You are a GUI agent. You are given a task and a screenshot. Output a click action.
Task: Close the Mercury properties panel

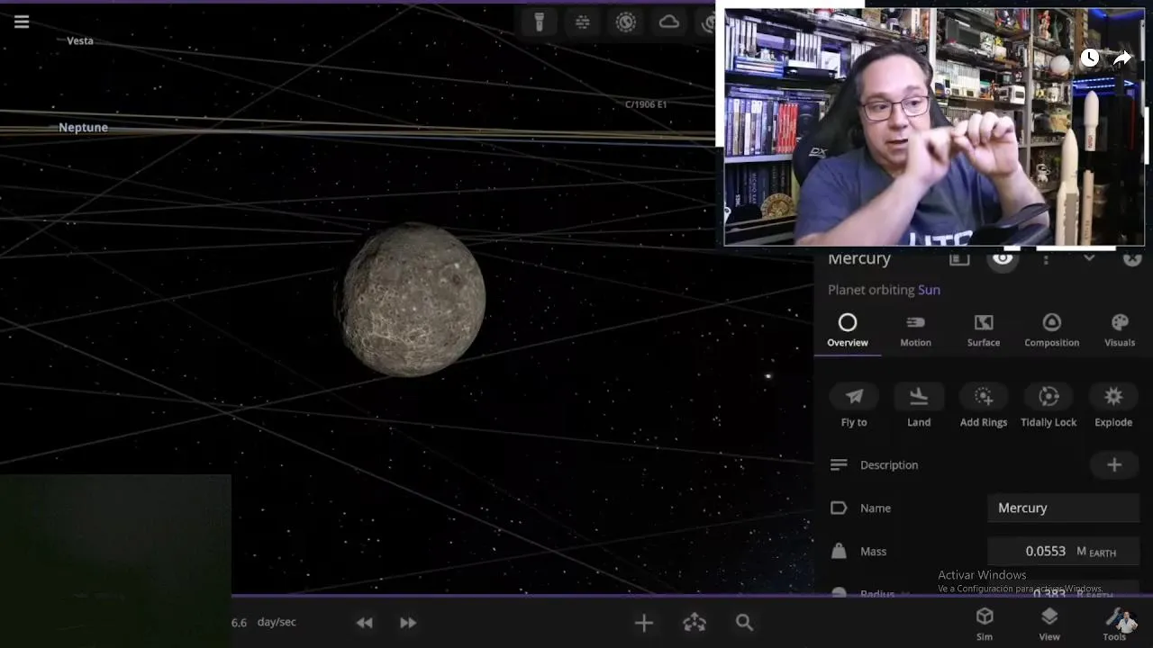[x=1132, y=258]
